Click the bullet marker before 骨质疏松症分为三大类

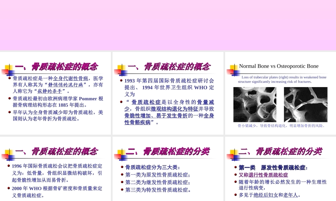(x=122, y=167)
